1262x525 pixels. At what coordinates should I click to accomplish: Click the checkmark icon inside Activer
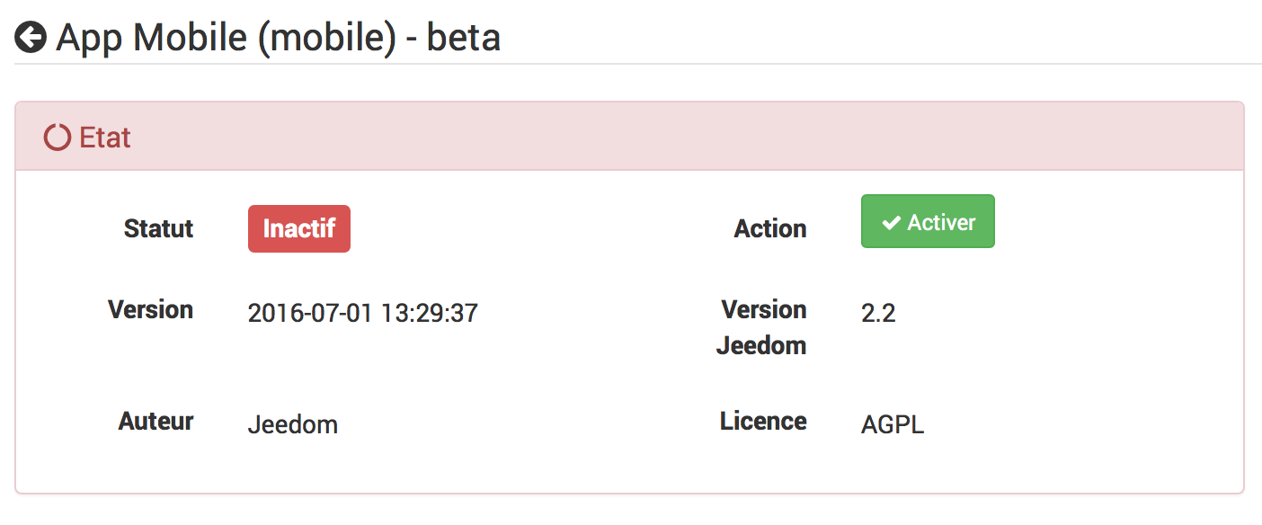coord(891,223)
